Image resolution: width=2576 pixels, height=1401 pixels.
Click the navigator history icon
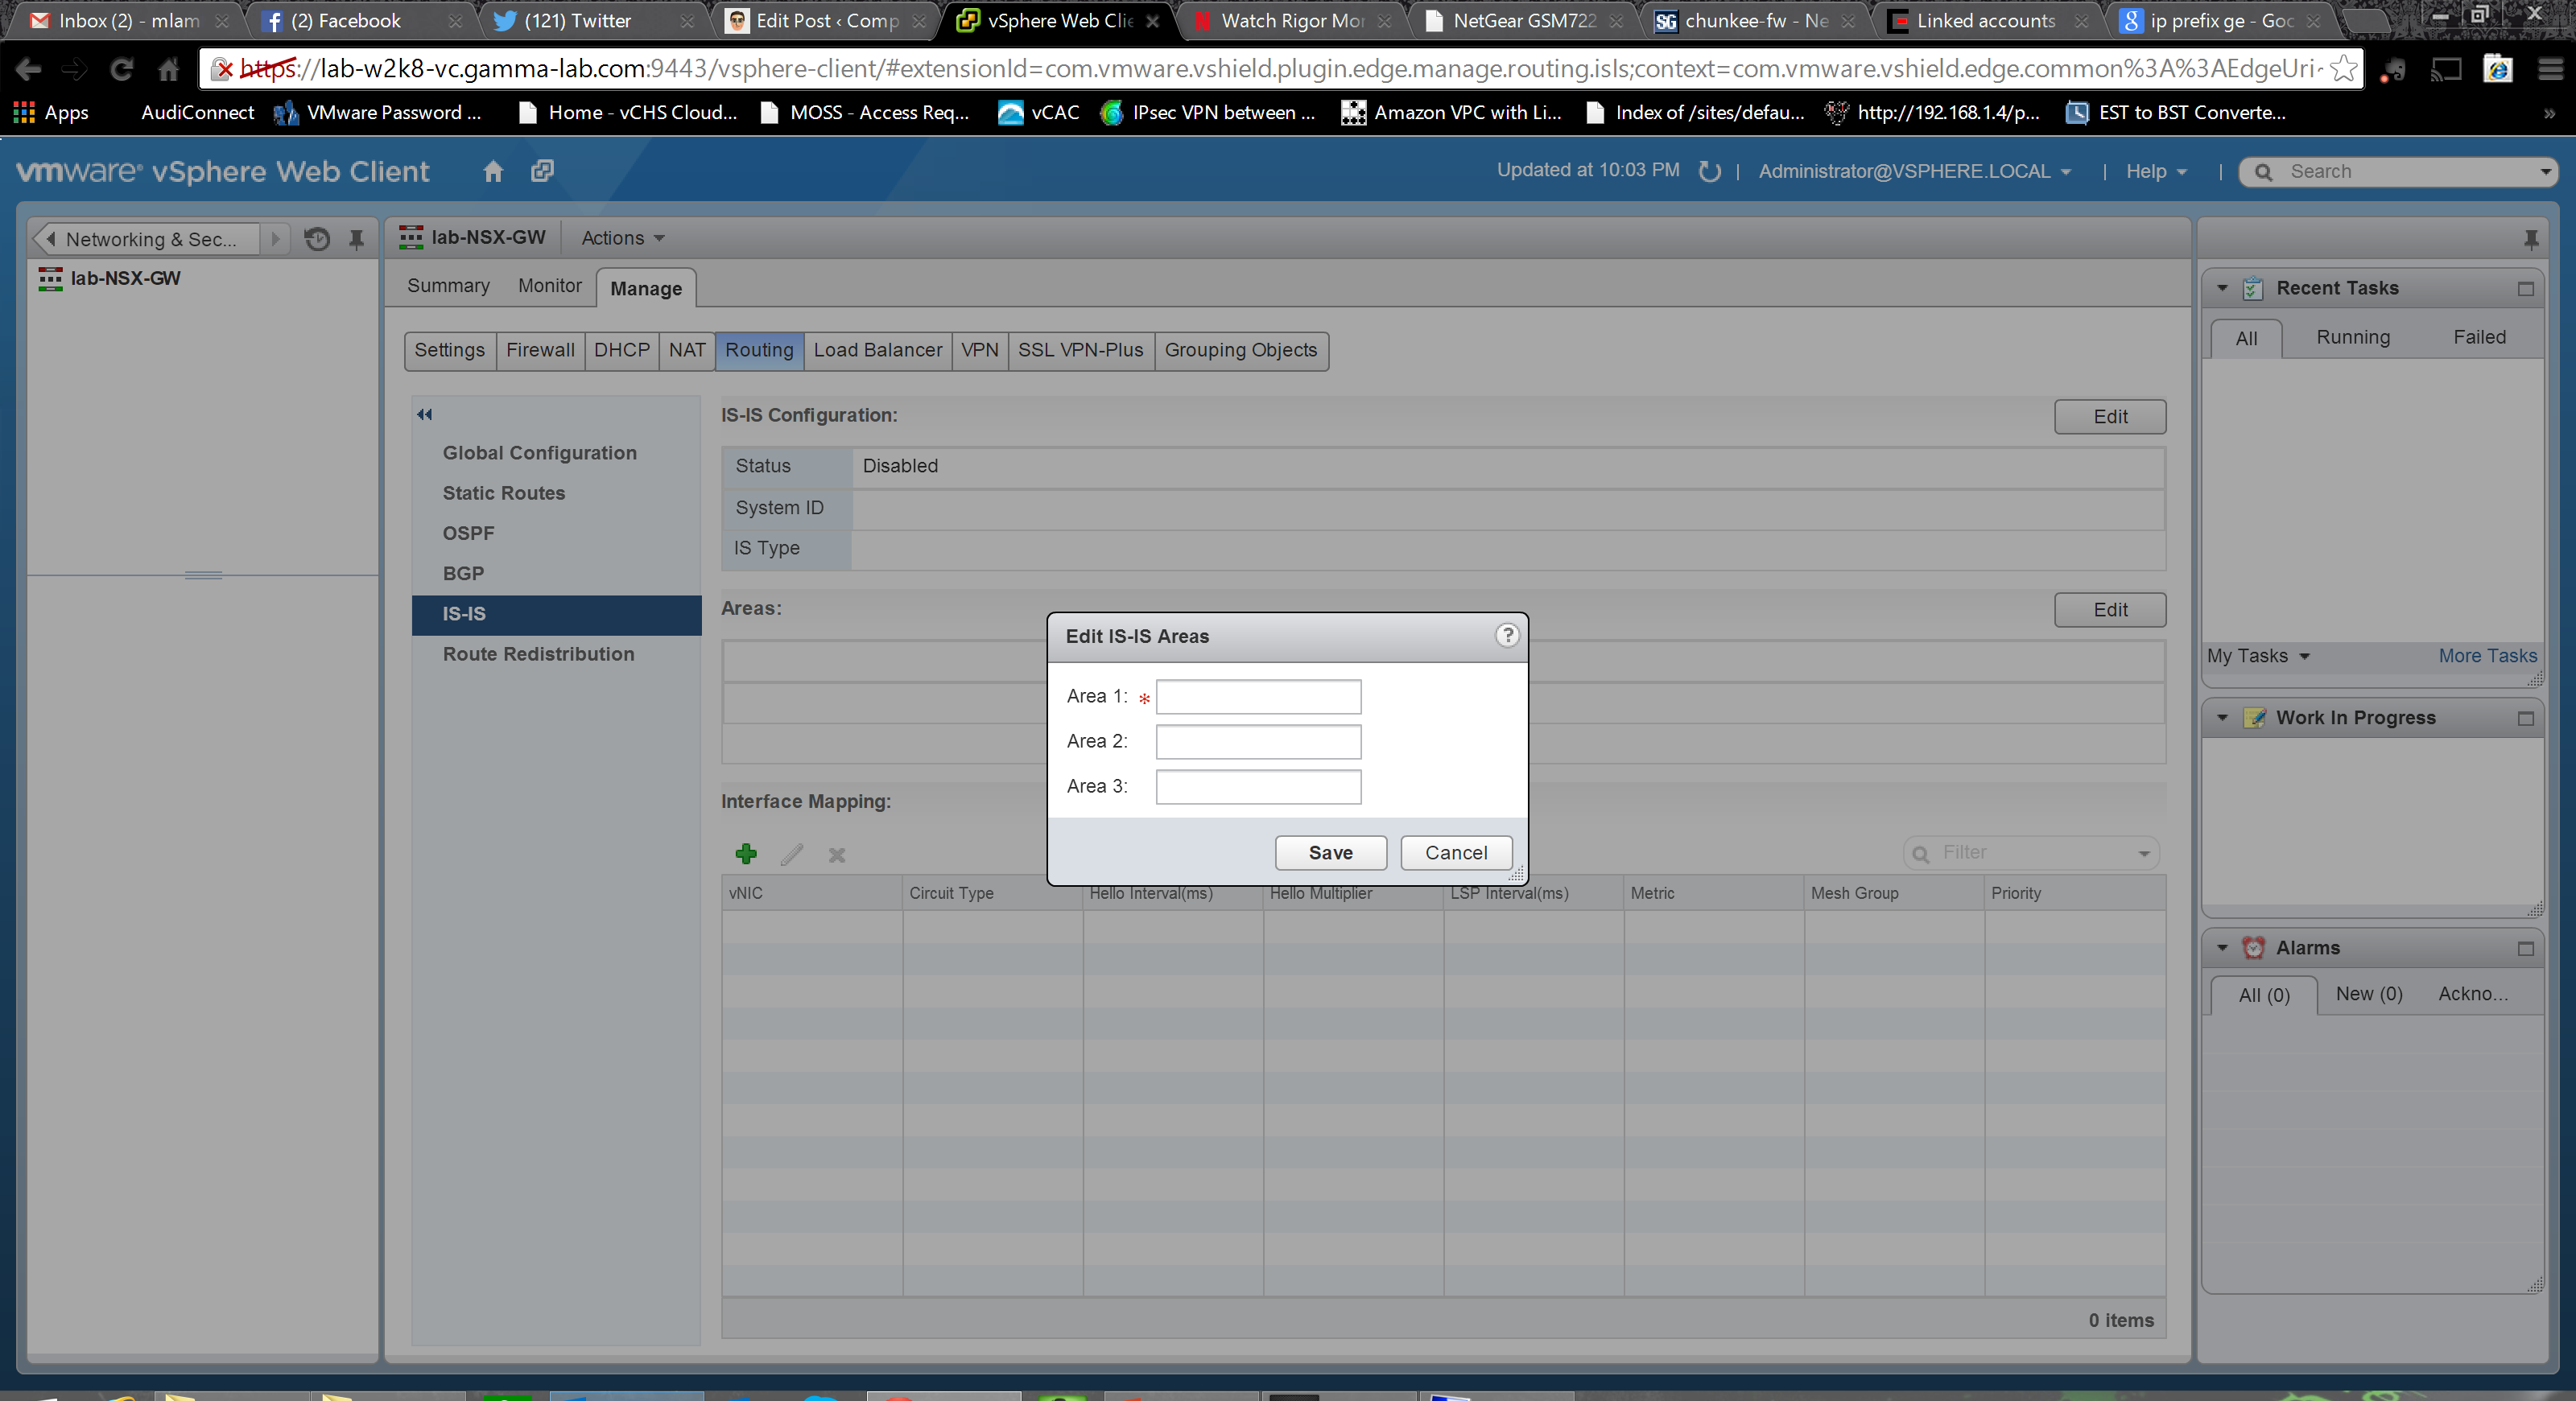tap(317, 239)
